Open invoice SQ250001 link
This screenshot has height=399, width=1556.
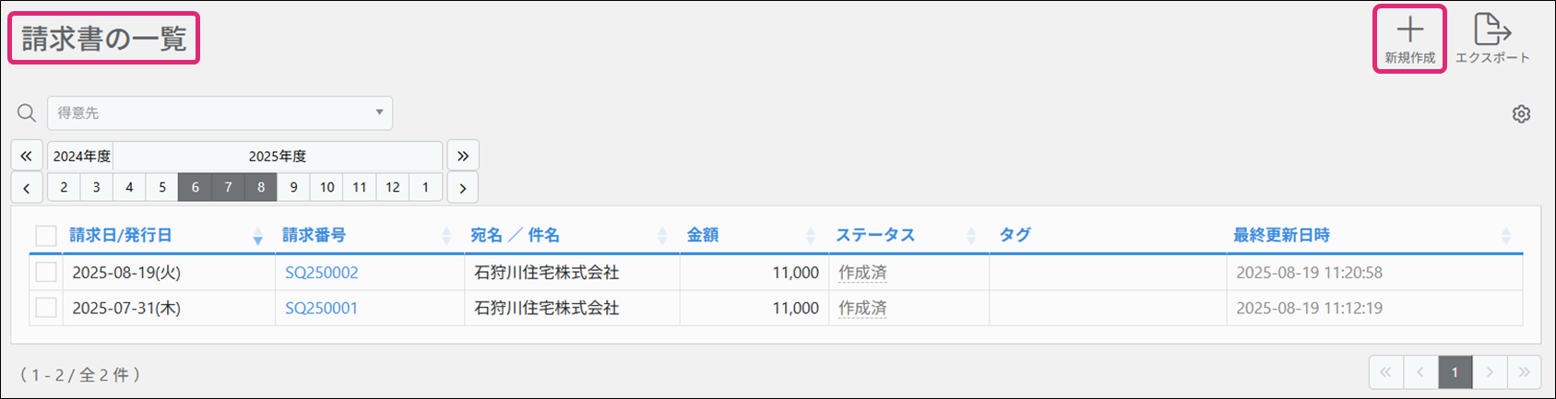(321, 308)
